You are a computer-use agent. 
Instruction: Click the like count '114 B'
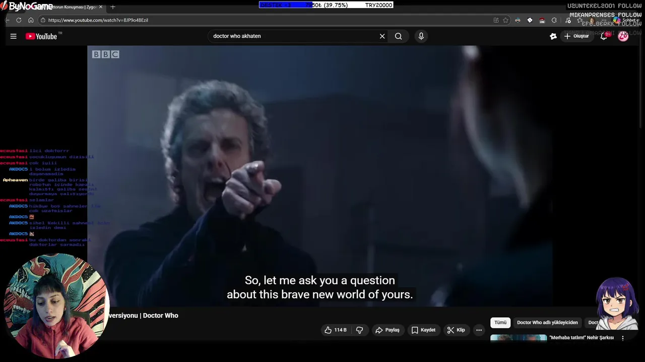pyautogui.click(x=340, y=330)
